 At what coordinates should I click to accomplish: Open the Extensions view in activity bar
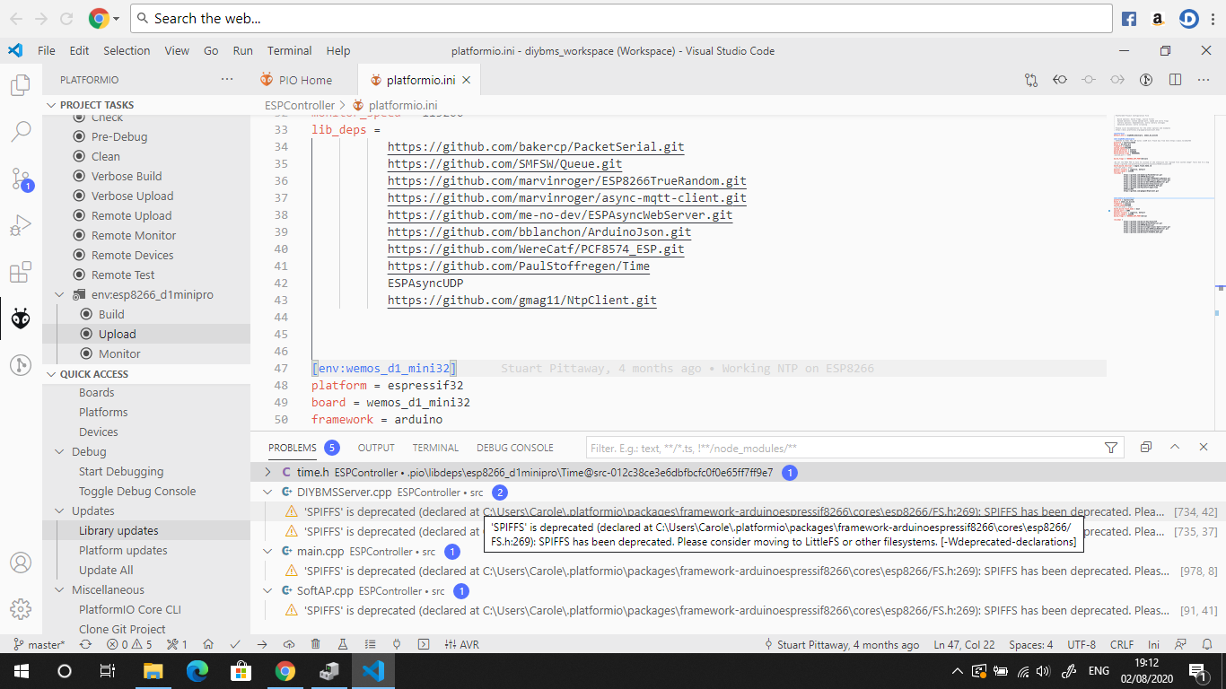click(x=20, y=272)
